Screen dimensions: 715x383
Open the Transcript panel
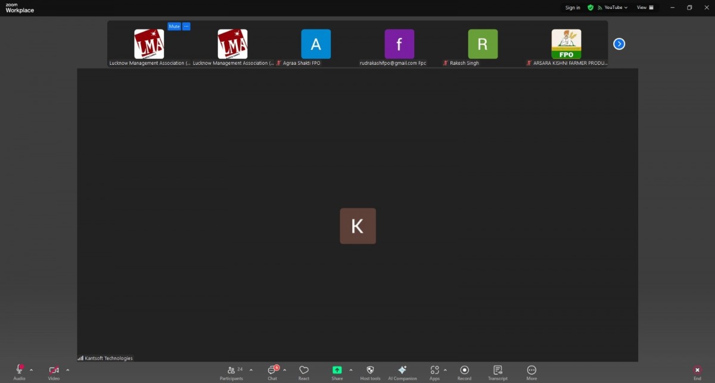[x=498, y=371]
